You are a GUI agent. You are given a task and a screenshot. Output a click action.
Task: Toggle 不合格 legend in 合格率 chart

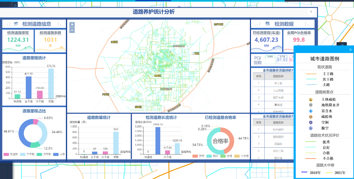coord(237,156)
